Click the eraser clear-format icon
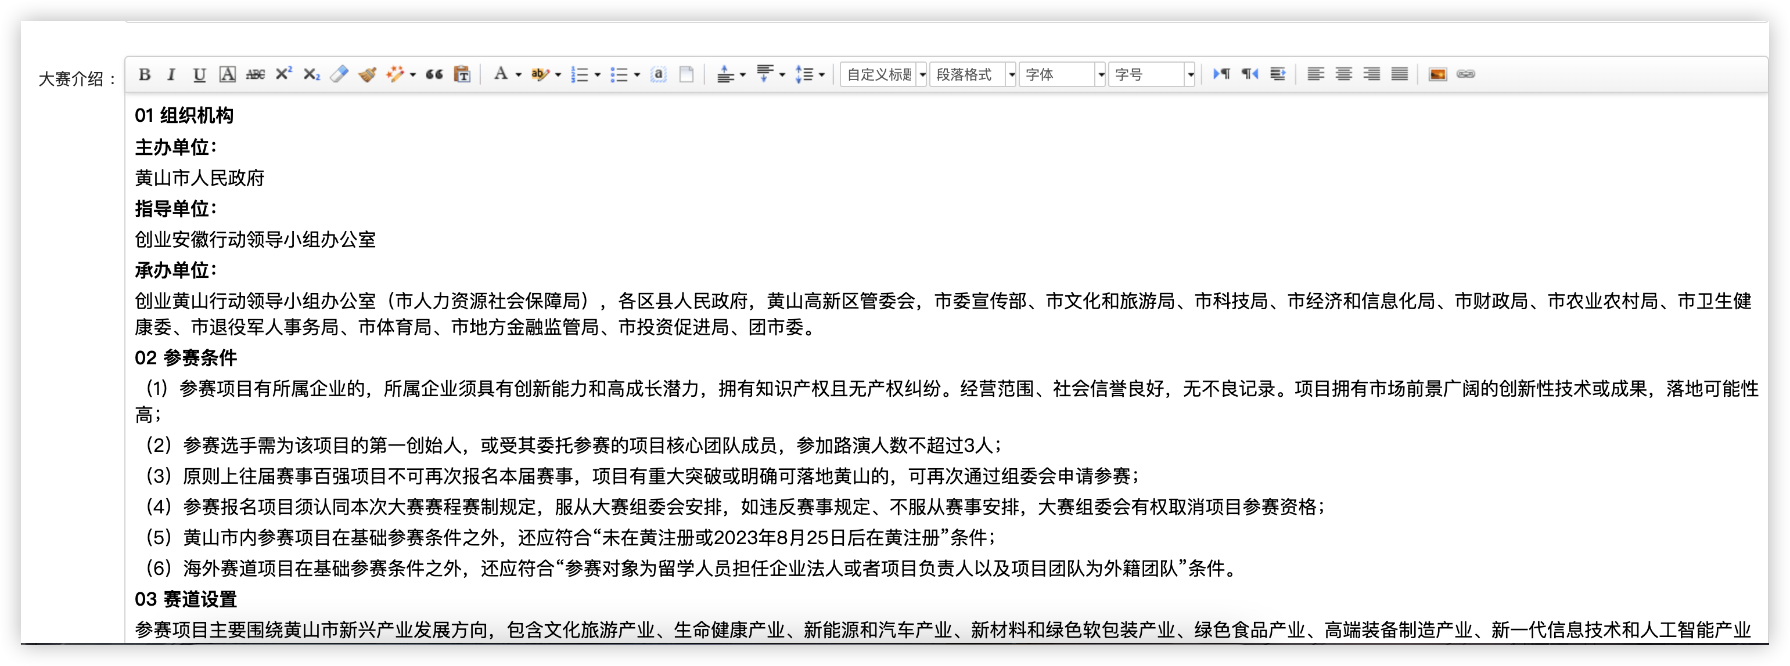Image resolution: width=1790 pixels, height=666 pixels. click(x=339, y=74)
